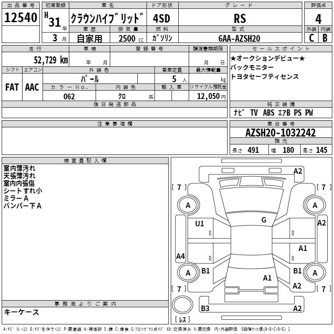334x334 pixels.
Task: Click the vehicle history value 自家用
Action: (x=89, y=38)
